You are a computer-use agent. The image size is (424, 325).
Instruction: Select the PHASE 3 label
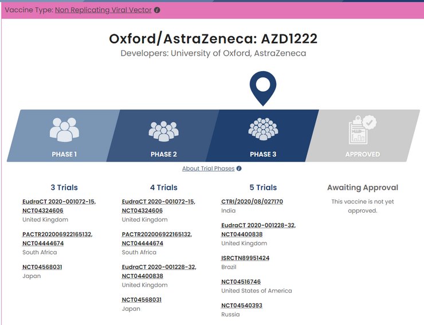click(263, 154)
